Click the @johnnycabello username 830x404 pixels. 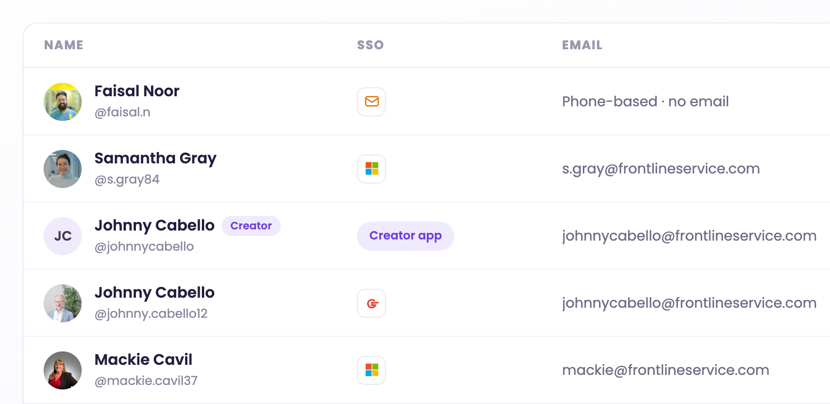[144, 247]
